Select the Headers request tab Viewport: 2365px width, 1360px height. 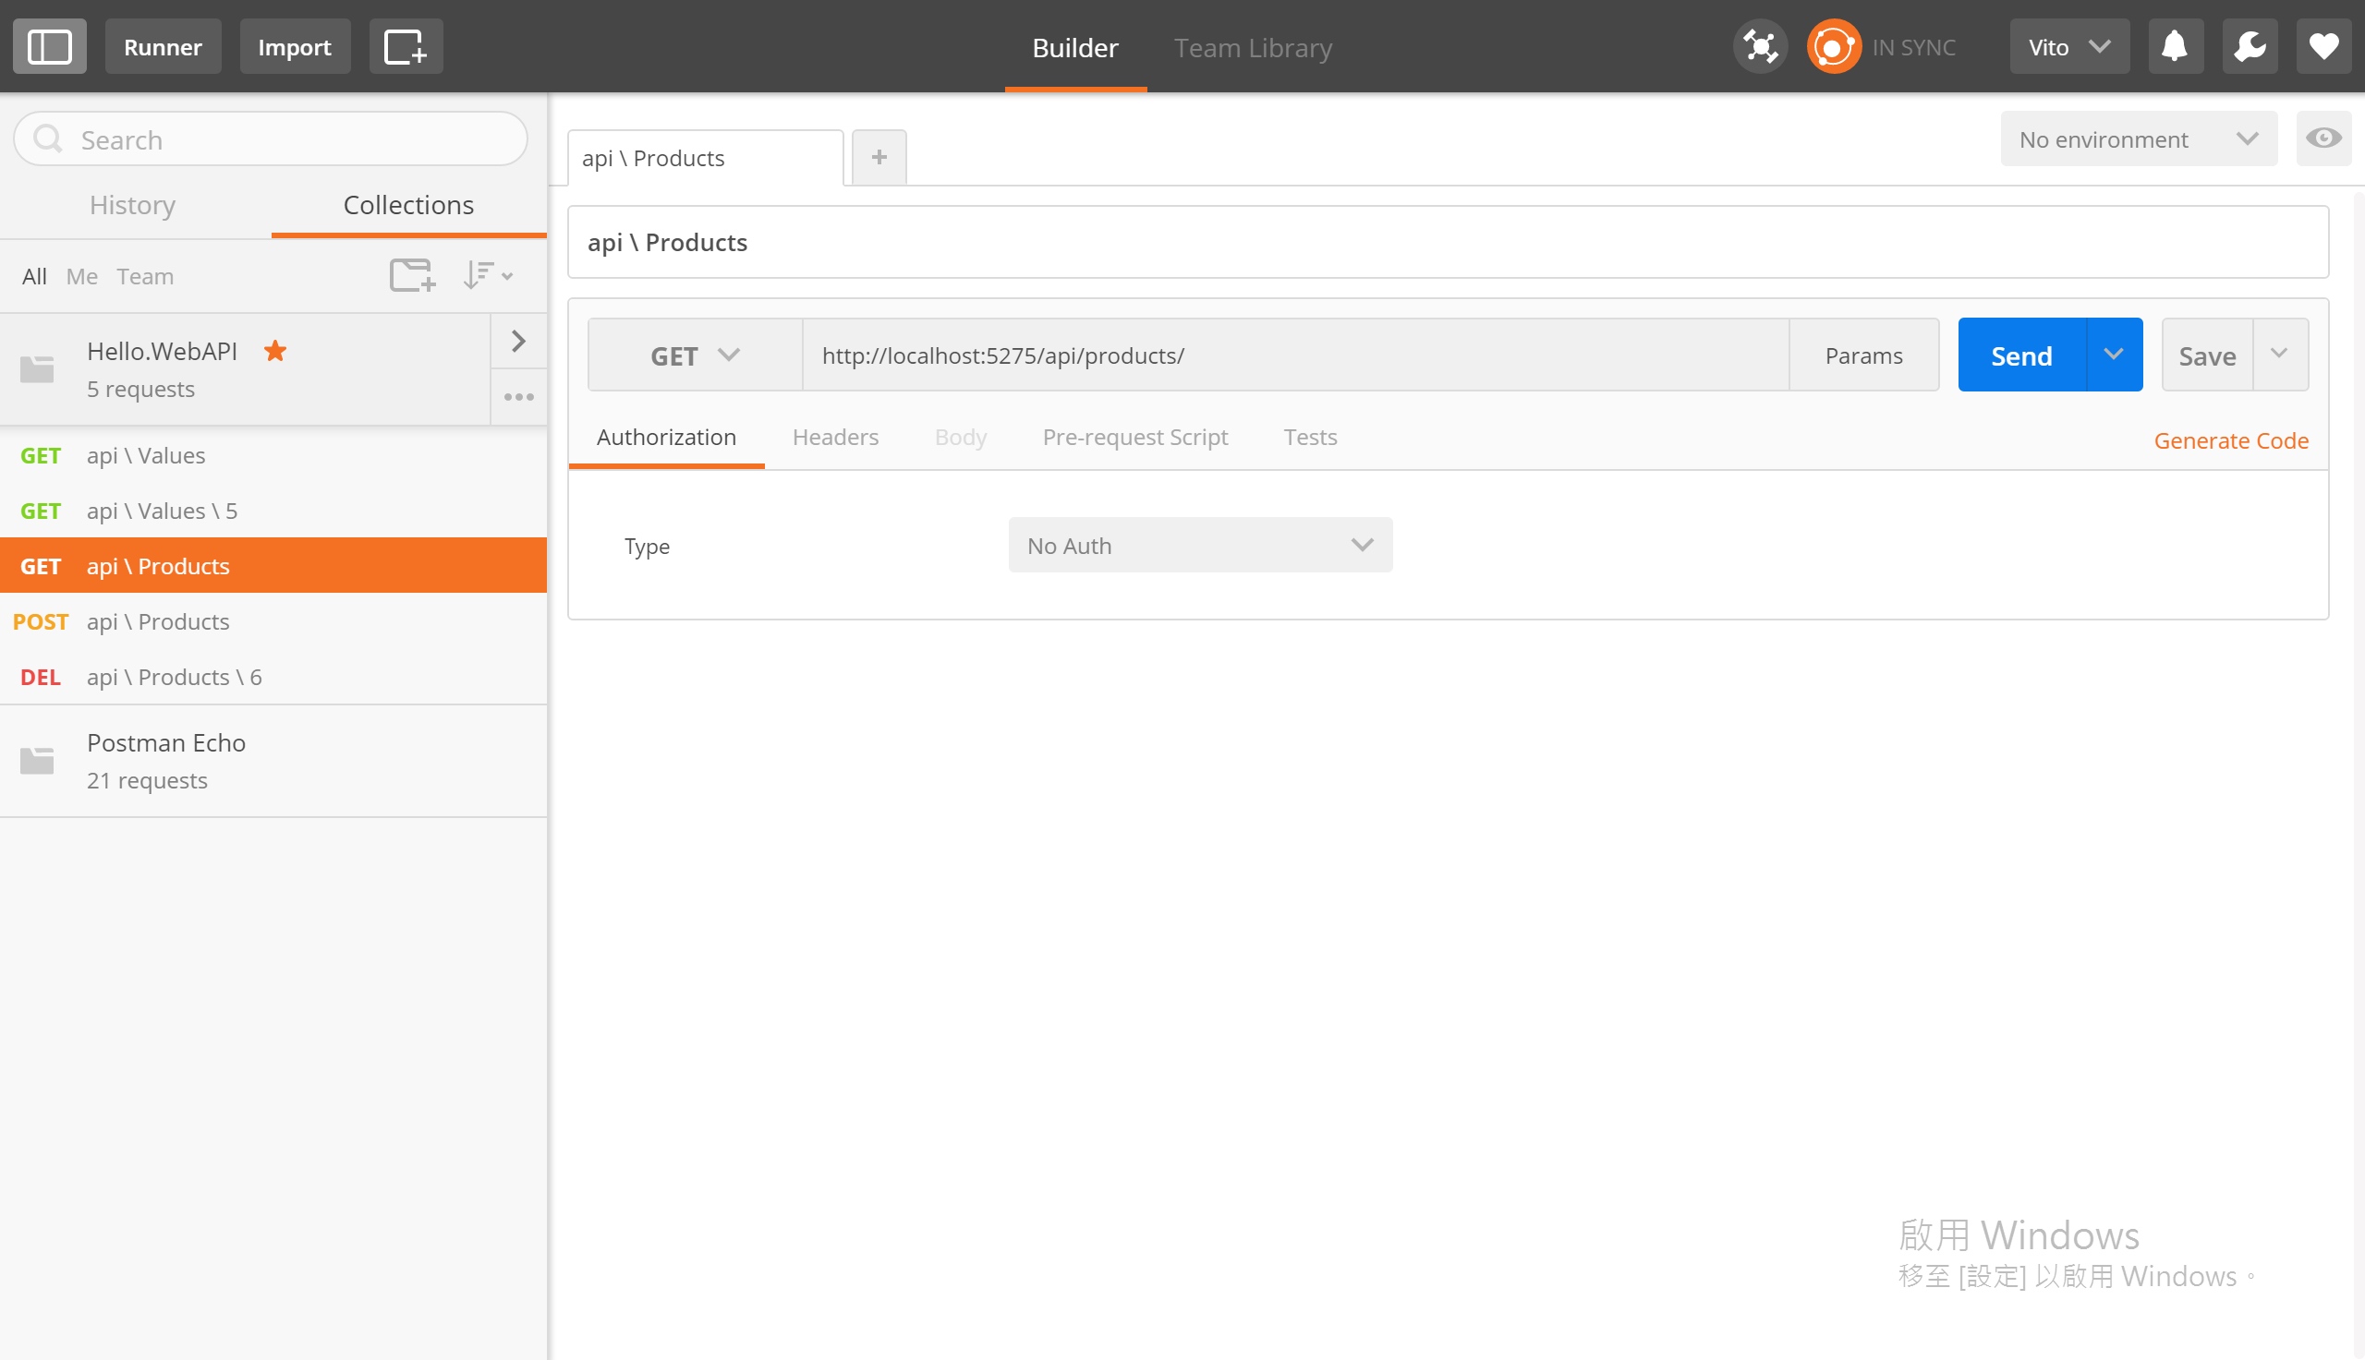coord(835,437)
